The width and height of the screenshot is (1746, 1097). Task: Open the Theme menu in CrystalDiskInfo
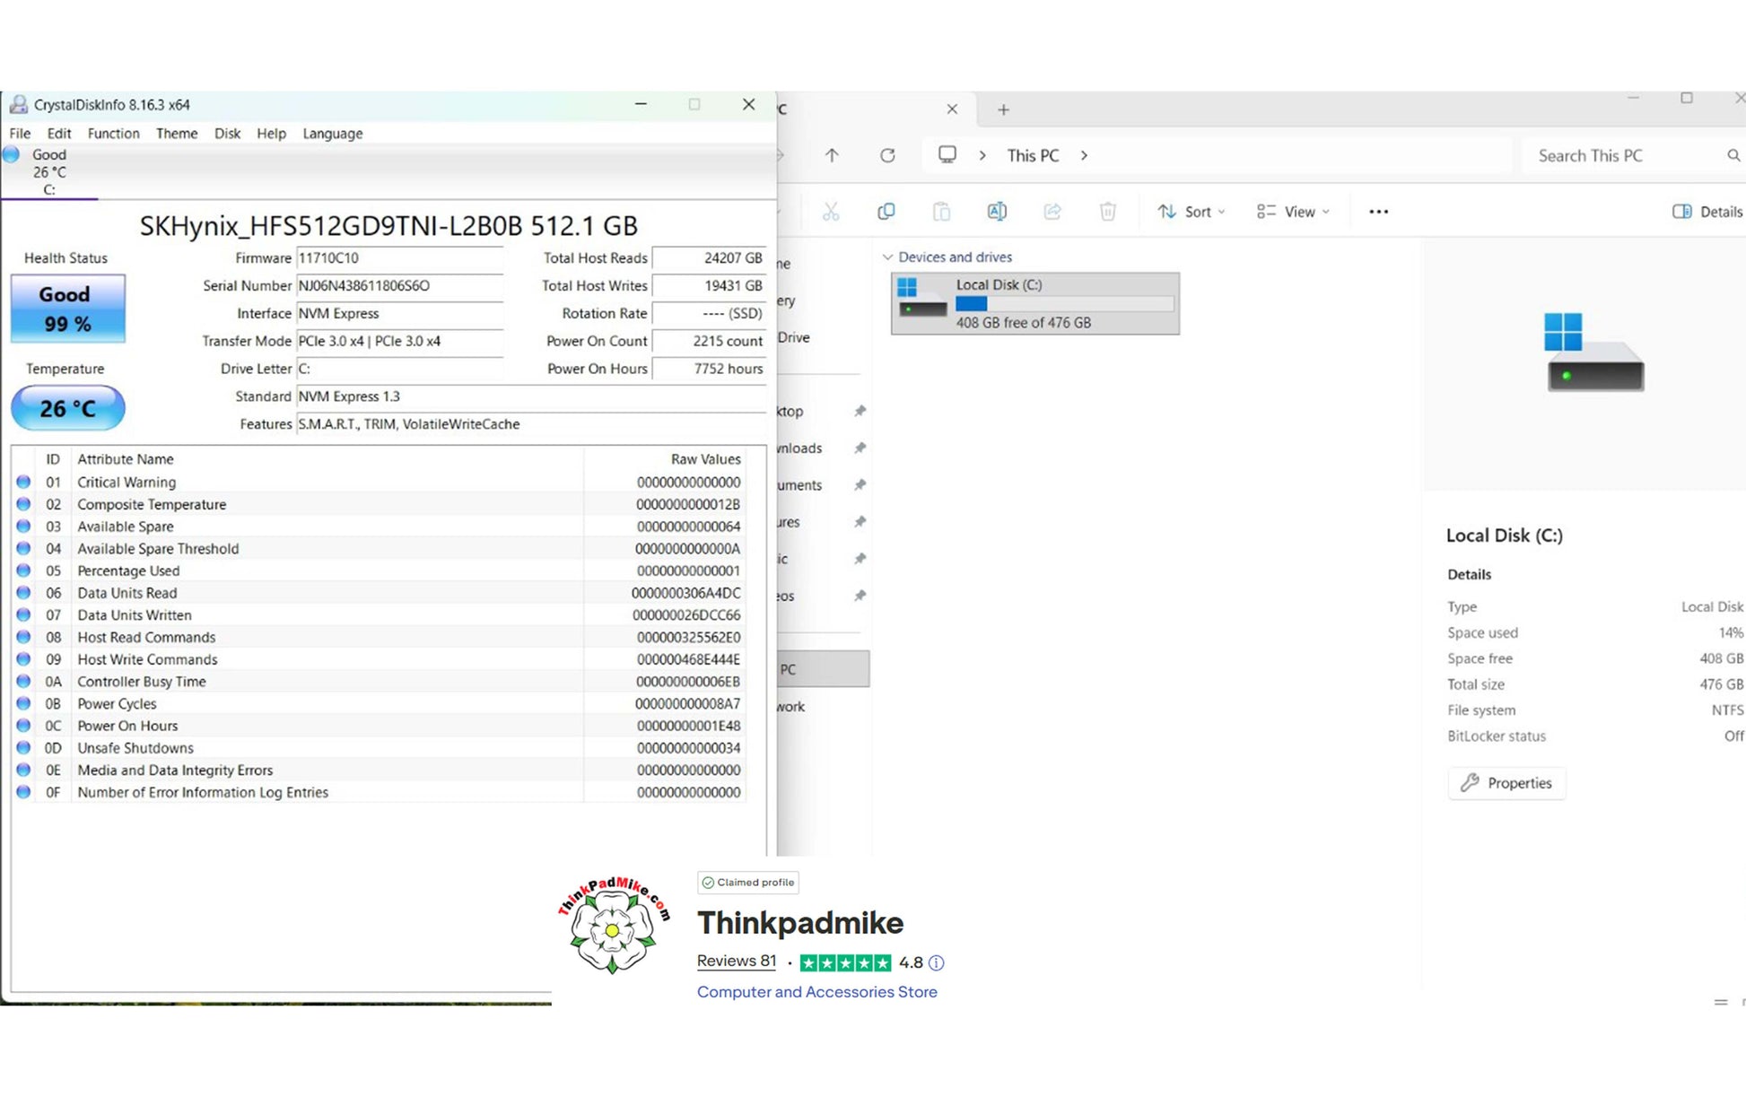176,134
